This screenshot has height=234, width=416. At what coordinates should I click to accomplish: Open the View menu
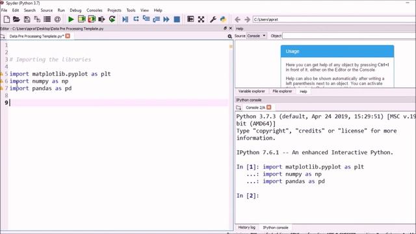[x=144, y=10]
